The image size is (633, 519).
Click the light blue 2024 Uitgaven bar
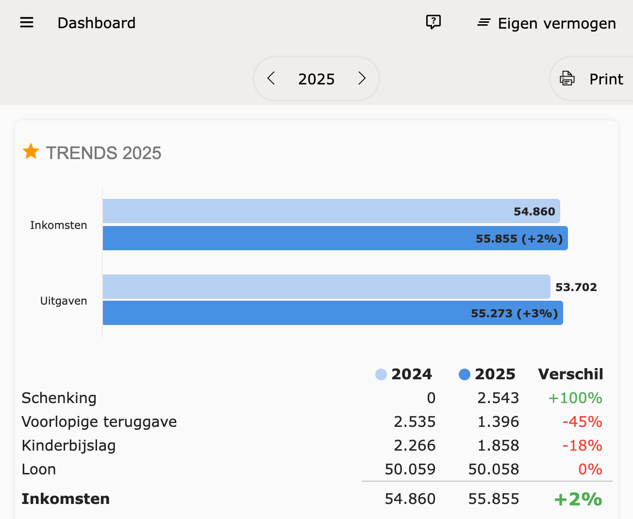(x=326, y=287)
